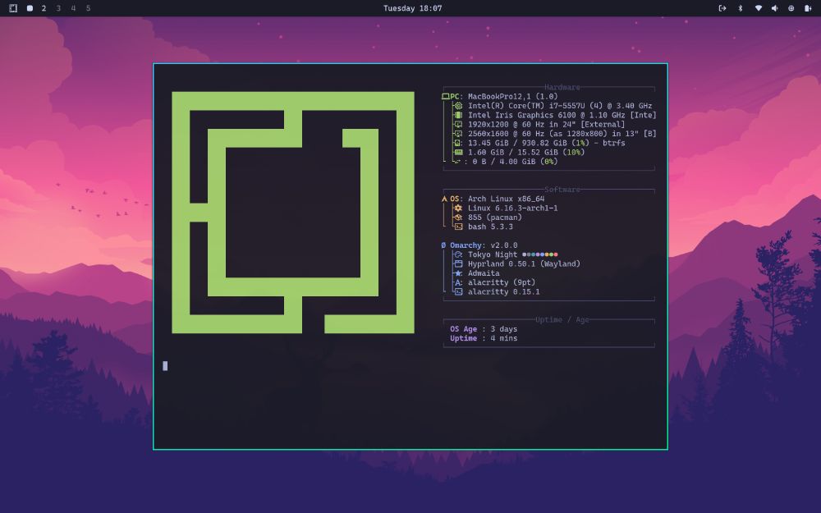
Task: Click monitor icon beside 1920x1200 display line
Action: [x=458, y=125]
